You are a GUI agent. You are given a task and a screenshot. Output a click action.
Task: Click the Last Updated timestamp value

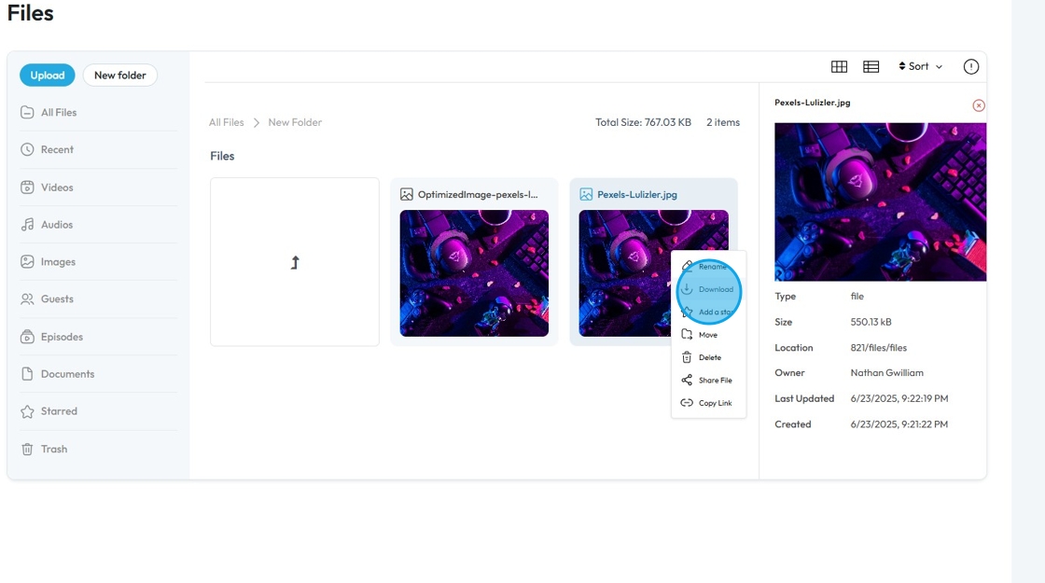pos(899,398)
